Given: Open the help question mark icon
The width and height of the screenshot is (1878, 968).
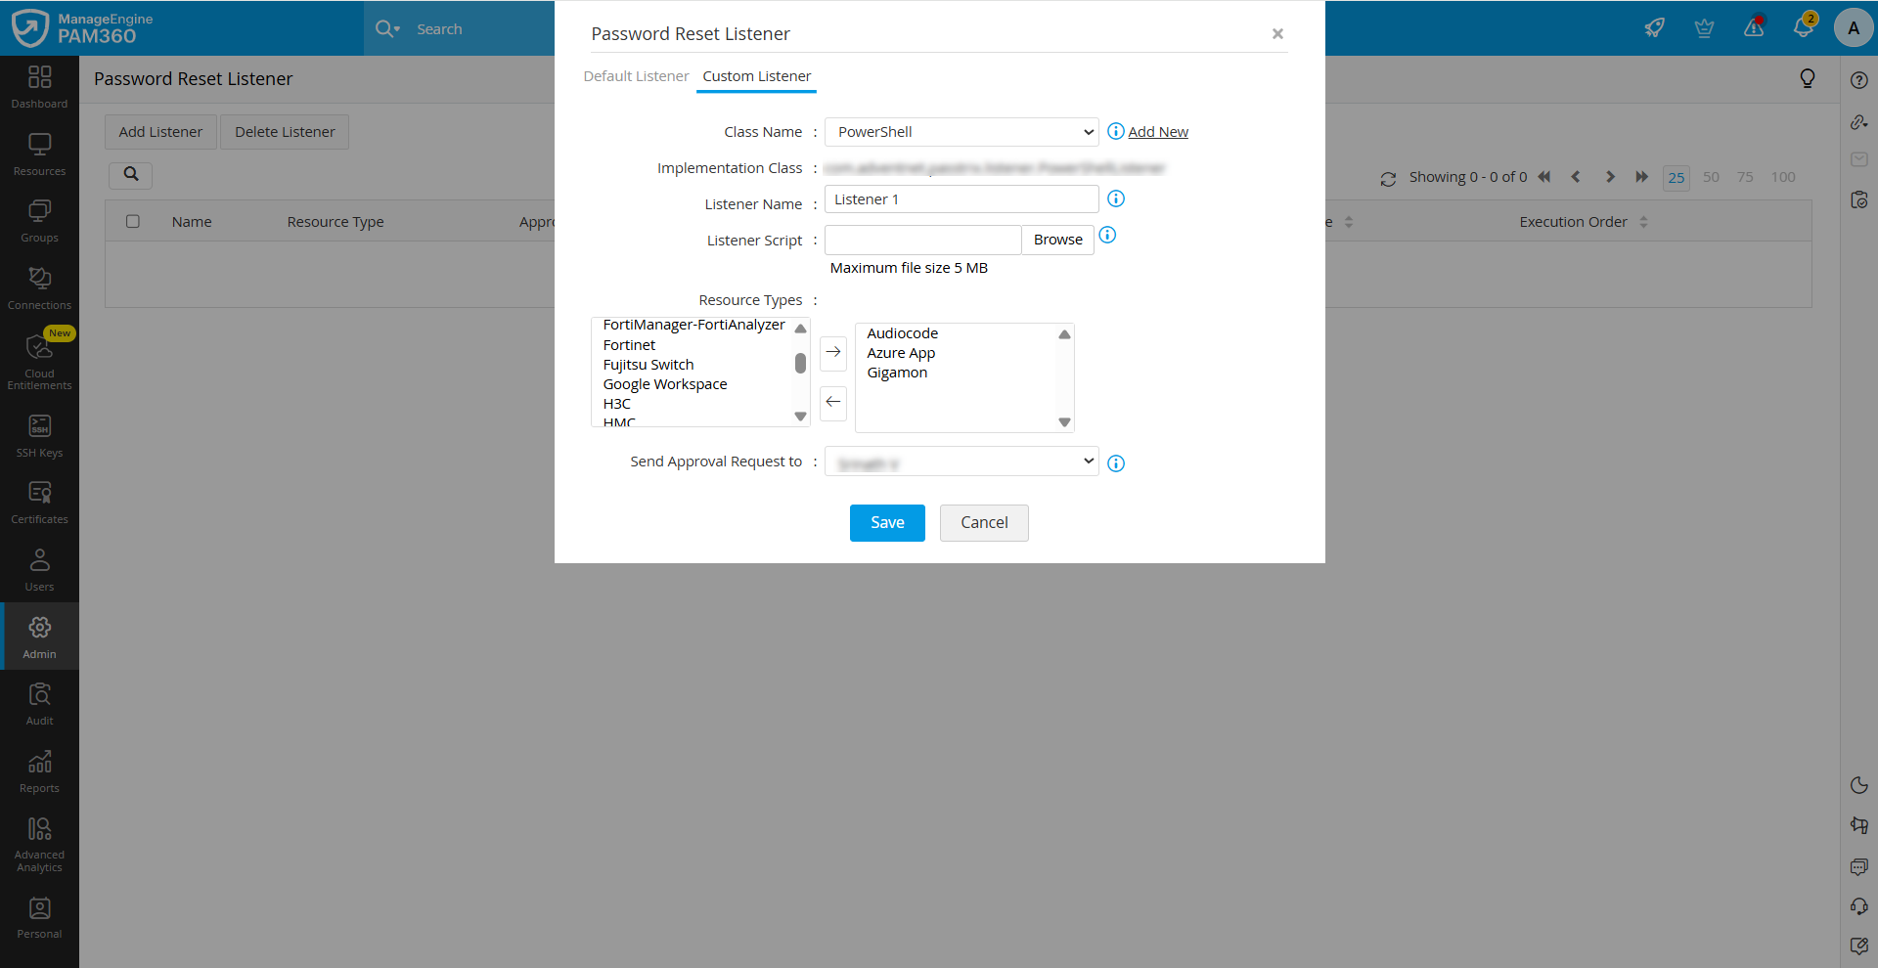Looking at the screenshot, I should click(1859, 80).
